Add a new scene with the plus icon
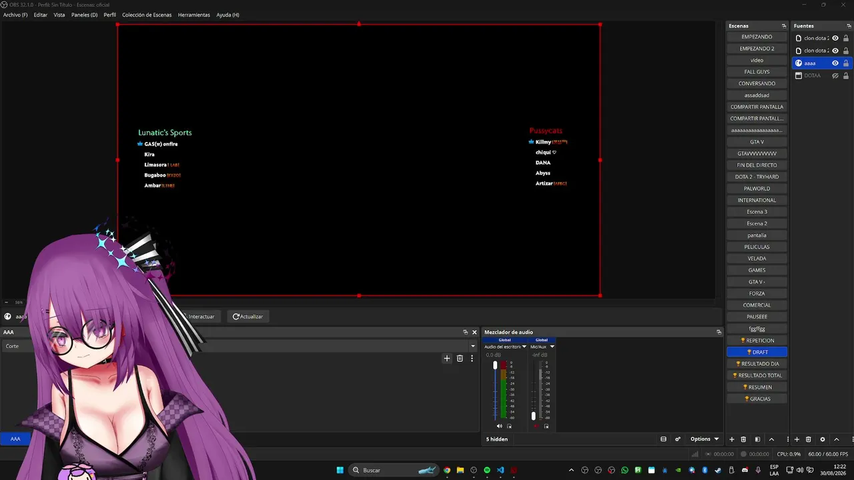The image size is (854, 480). pos(732,439)
